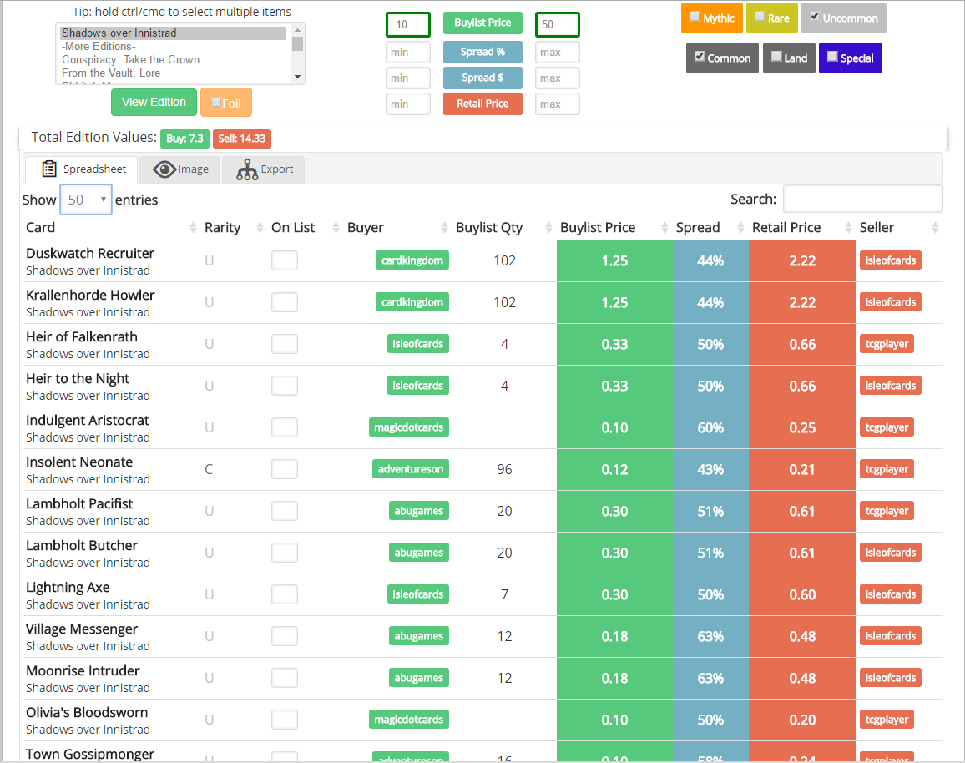Viewport: 965px width, 763px height.
Task: Sort by Retail Price column arrows
Action: 848,228
